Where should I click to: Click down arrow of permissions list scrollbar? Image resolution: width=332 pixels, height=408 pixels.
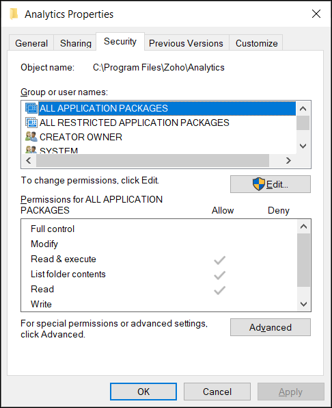click(x=304, y=304)
